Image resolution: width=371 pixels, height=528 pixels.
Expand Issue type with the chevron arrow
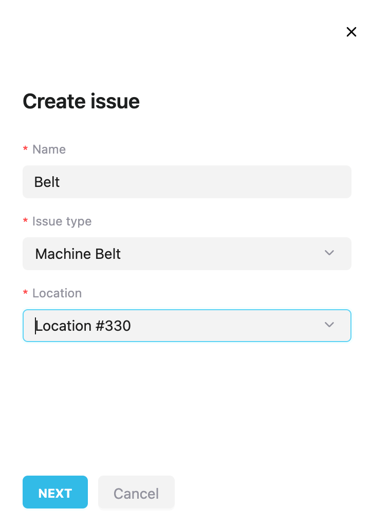point(329,253)
